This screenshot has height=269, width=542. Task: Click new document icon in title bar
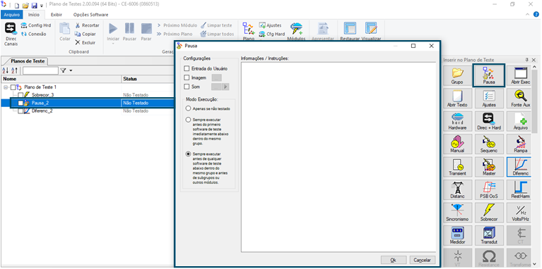pyautogui.click(x=16, y=6)
